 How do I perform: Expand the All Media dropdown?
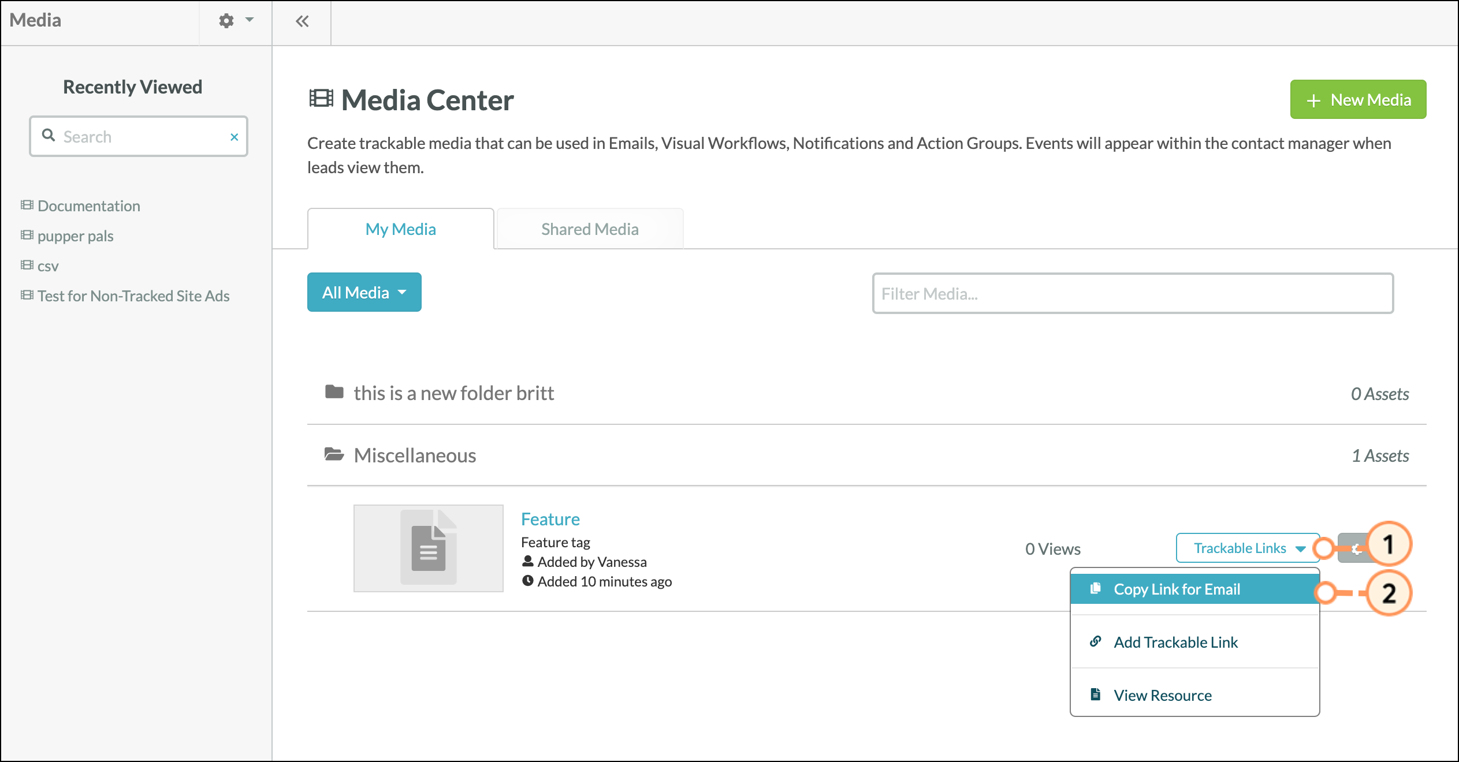(x=364, y=292)
